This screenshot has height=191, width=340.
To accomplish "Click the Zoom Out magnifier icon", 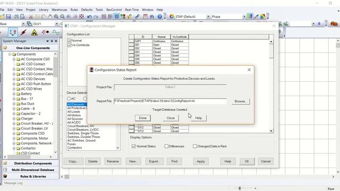I will coord(63,16).
